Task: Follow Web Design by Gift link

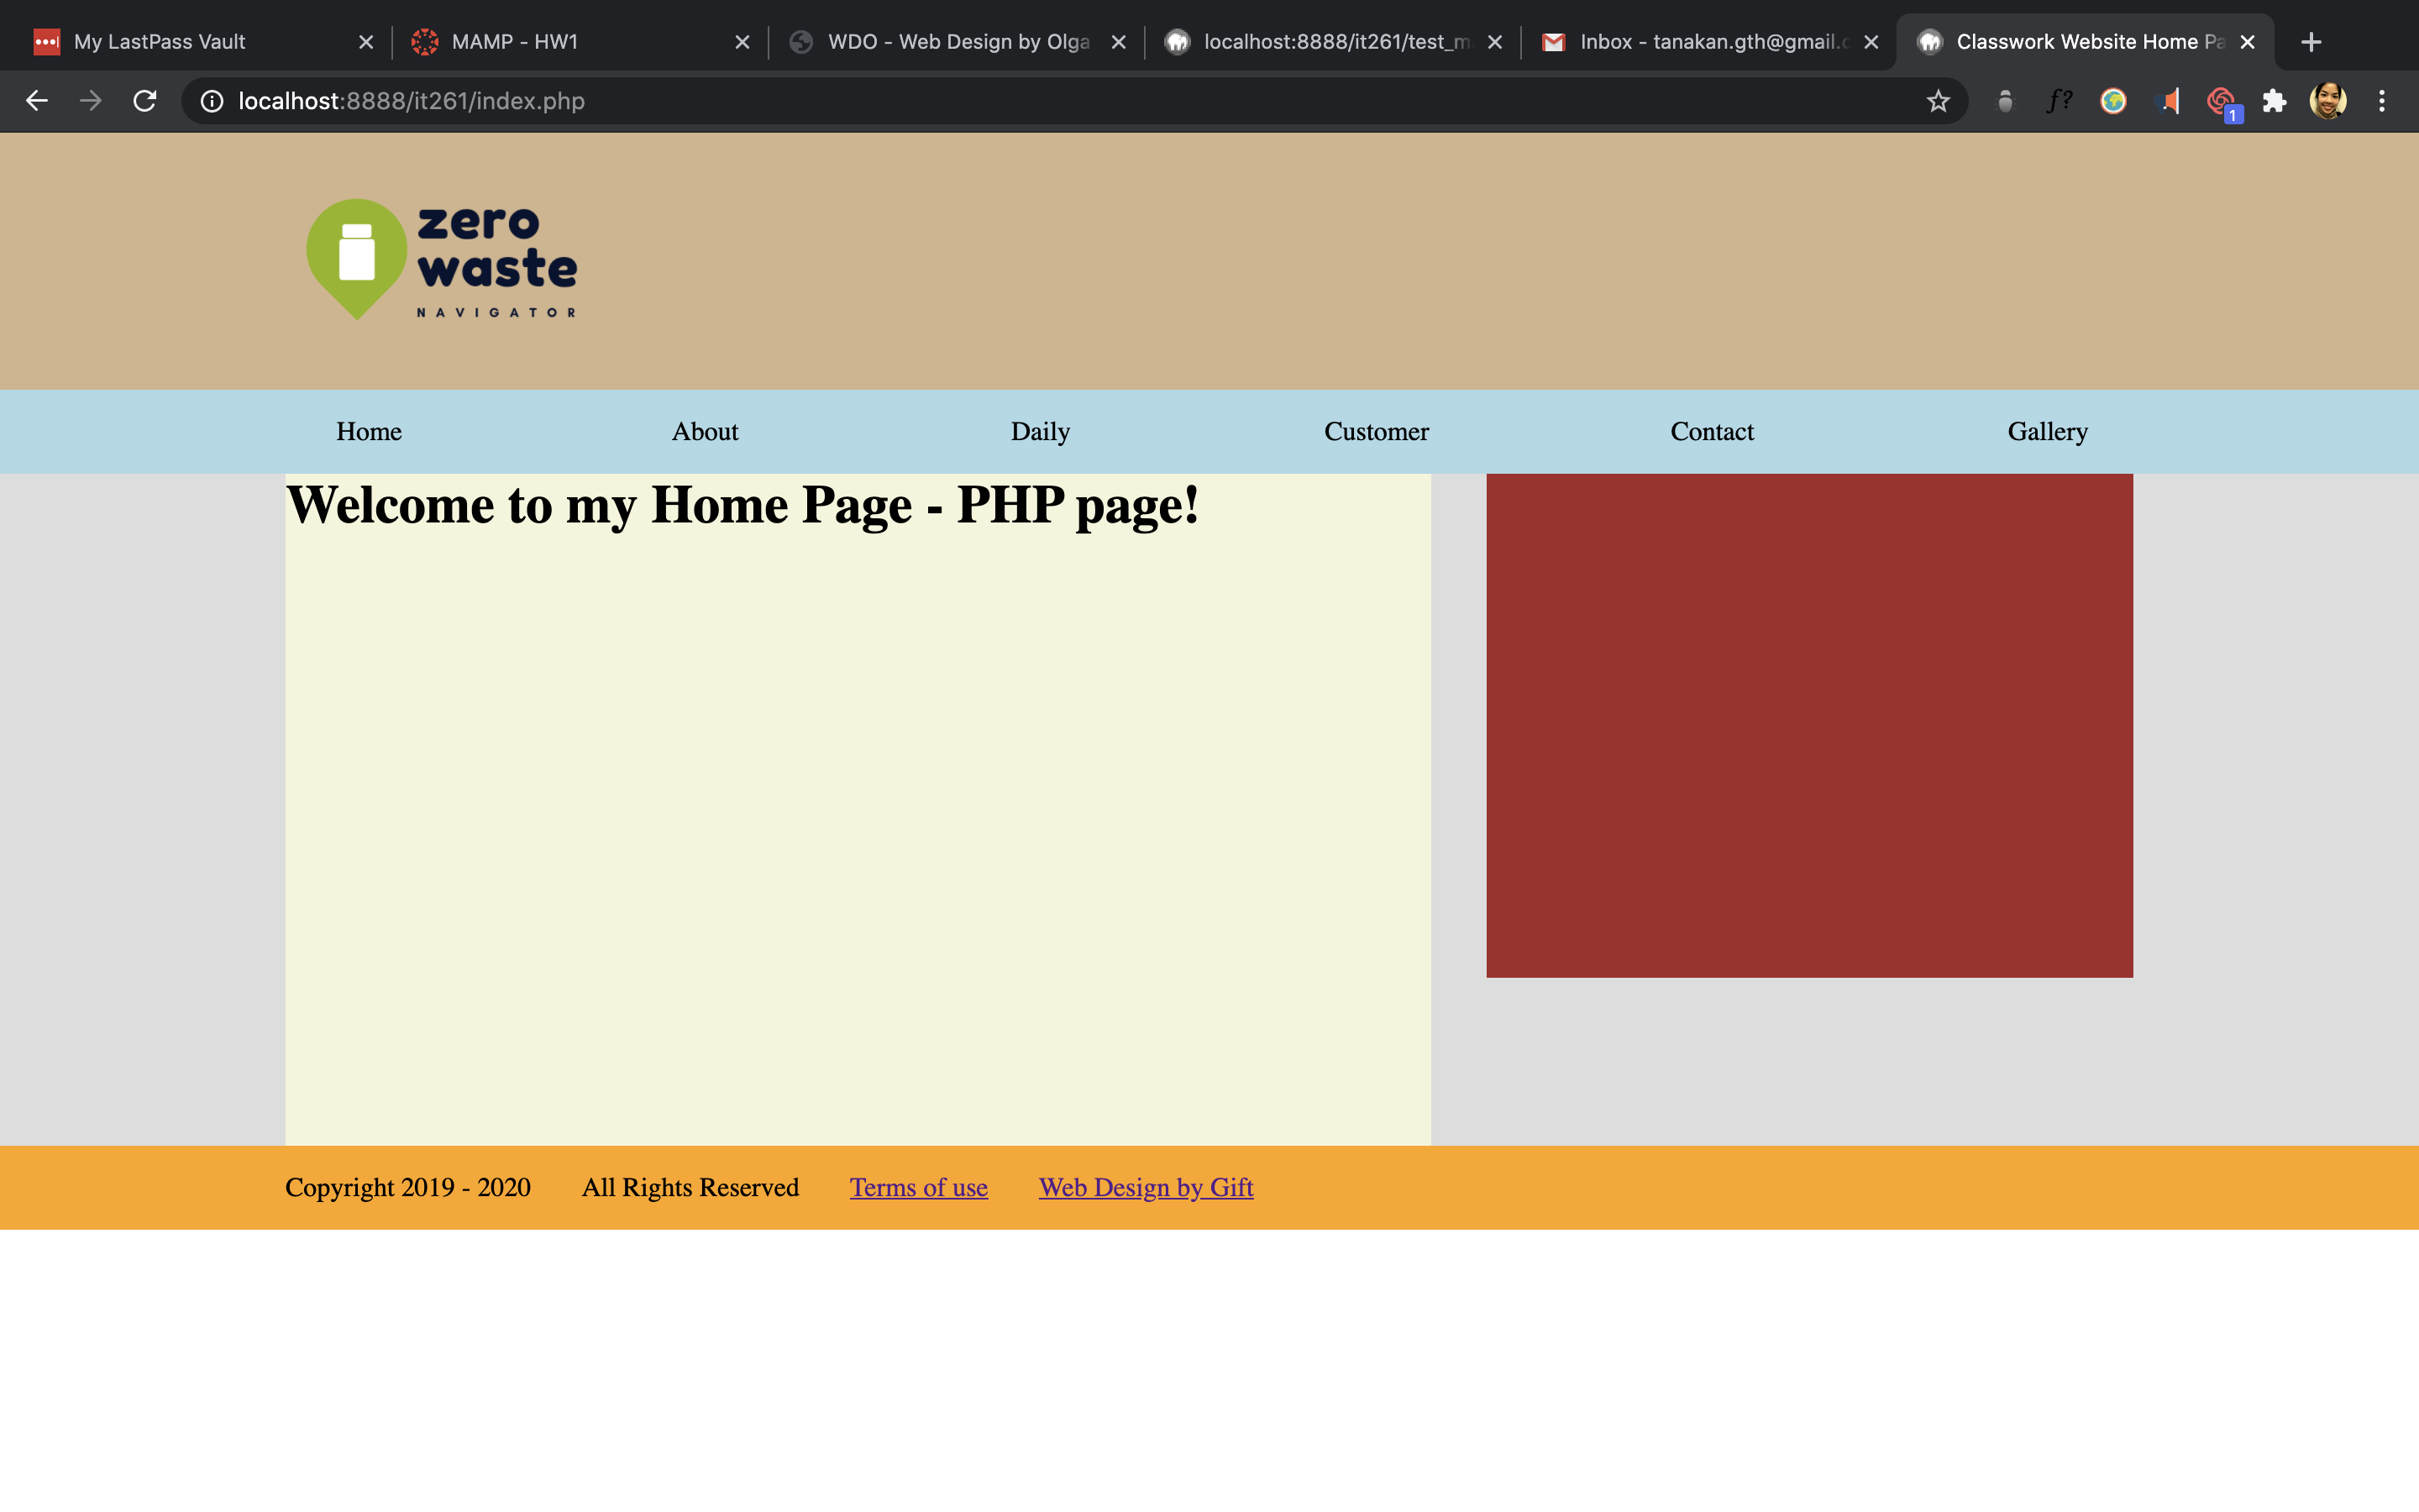Action: (1146, 1188)
